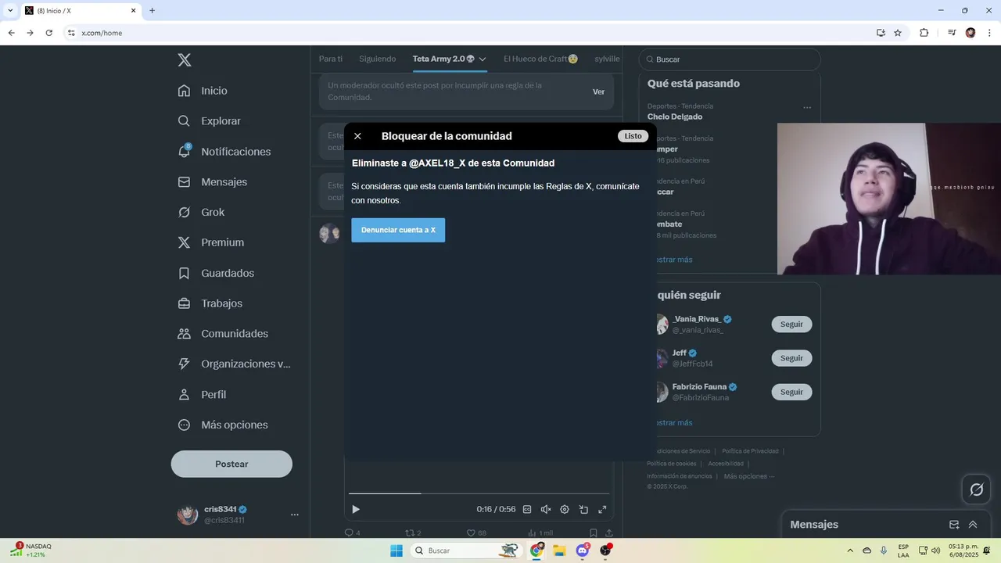Switch to the Para ti tab
The image size is (1001, 563).
point(331,59)
